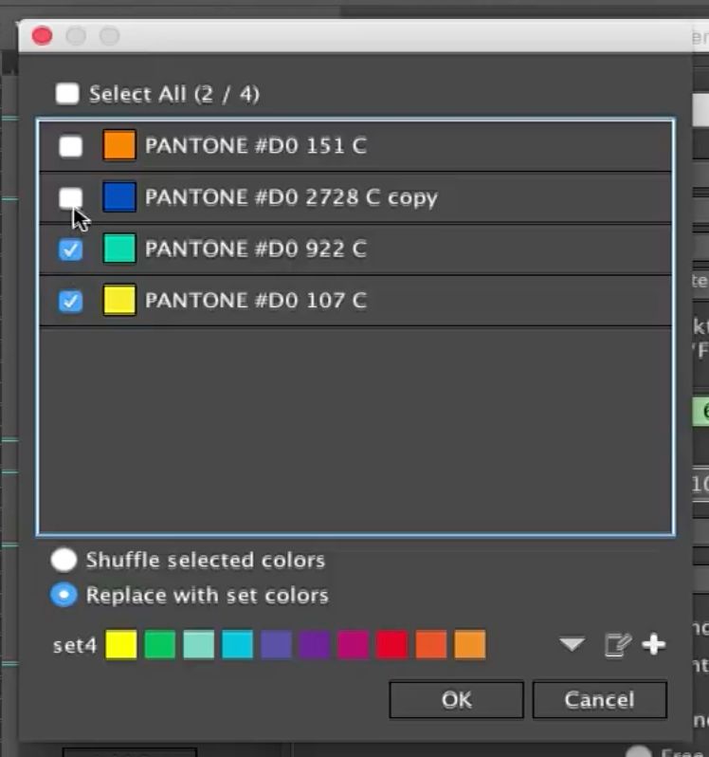Select Shuffle selected colors option

click(x=64, y=560)
